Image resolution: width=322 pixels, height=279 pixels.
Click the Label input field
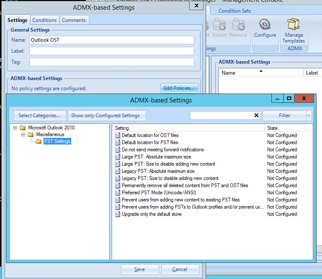click(112, 51)
